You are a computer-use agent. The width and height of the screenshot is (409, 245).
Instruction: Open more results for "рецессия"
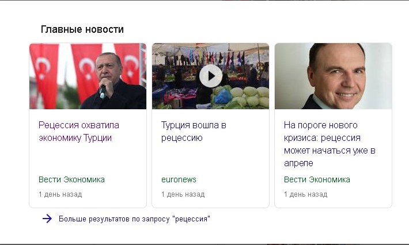pos(134,219)
